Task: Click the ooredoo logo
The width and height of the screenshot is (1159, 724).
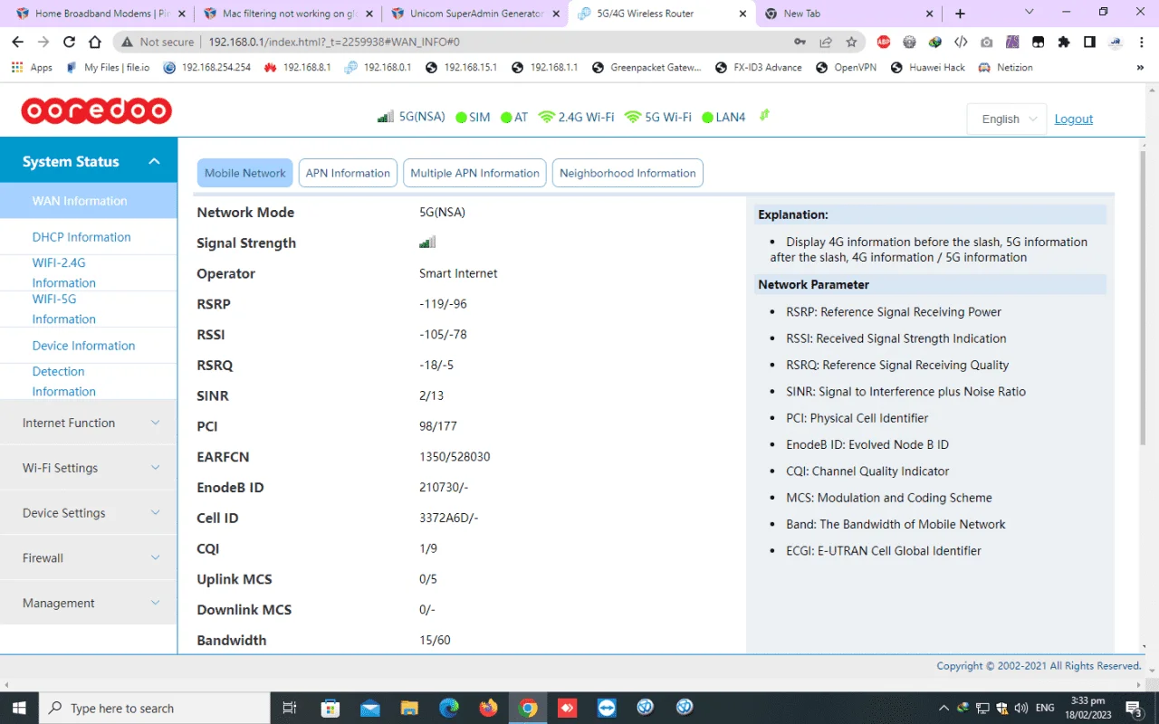Action: tap(97, 110)
